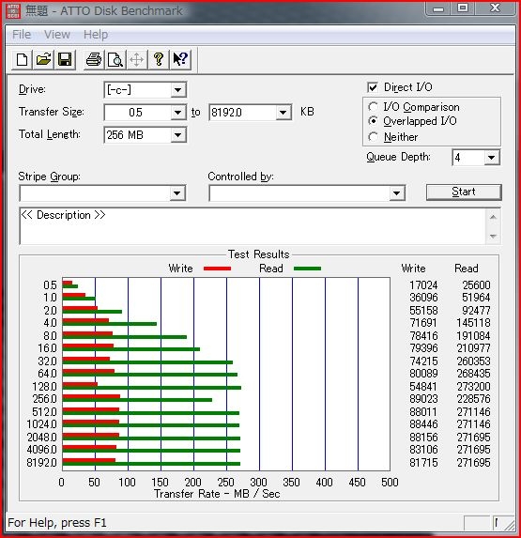Click the status bar text For Help, press F1
Viewport: 521px width, 538px height.
click(57, 523)
